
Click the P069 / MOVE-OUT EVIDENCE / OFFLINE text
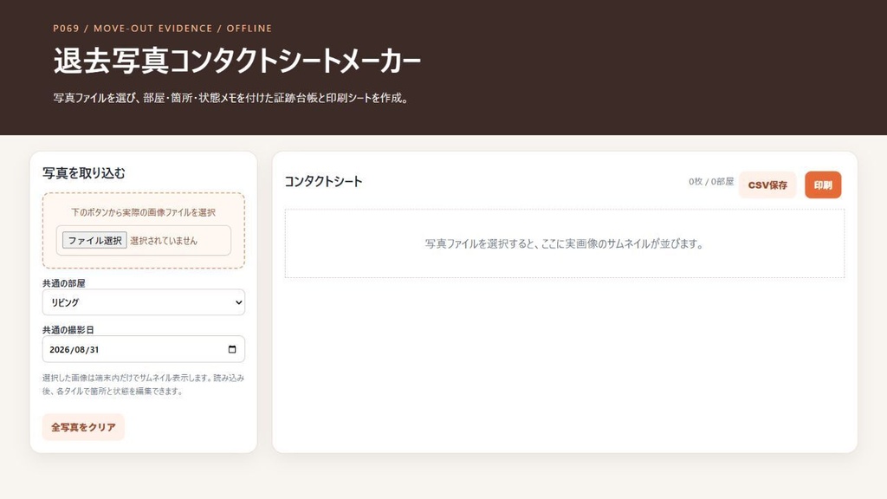(162, 29)
